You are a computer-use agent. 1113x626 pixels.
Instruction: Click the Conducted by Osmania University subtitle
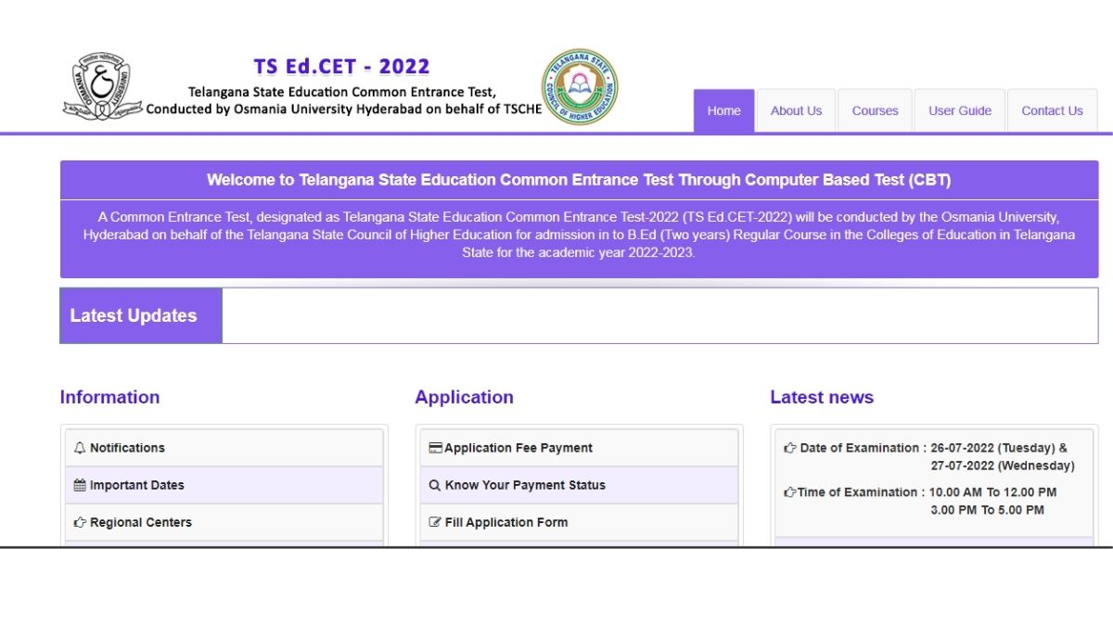click(343, 109)
